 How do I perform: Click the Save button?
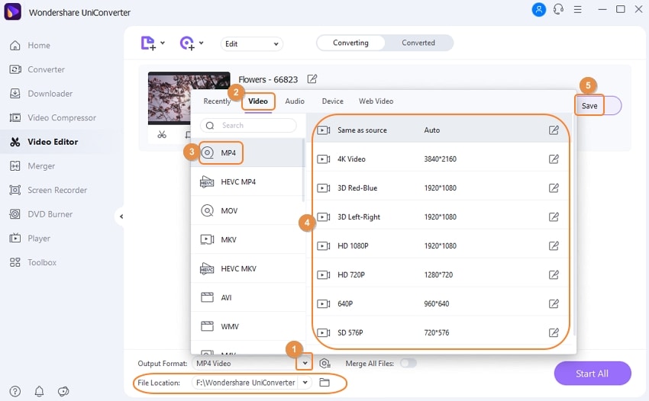click(x=589, y=106)
